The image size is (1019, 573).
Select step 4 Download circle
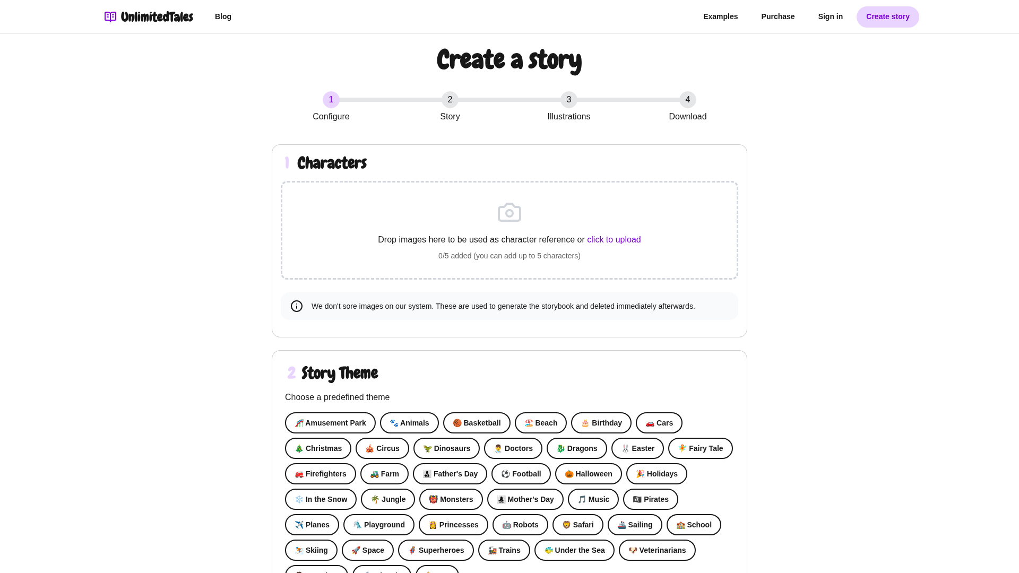pos(688,100)
